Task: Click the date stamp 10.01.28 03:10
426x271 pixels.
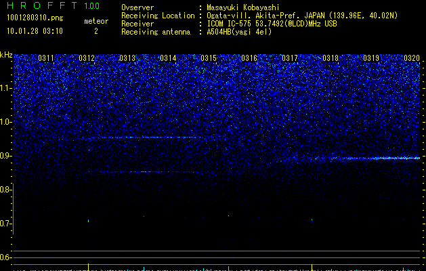Action: [x=35, y=31]
